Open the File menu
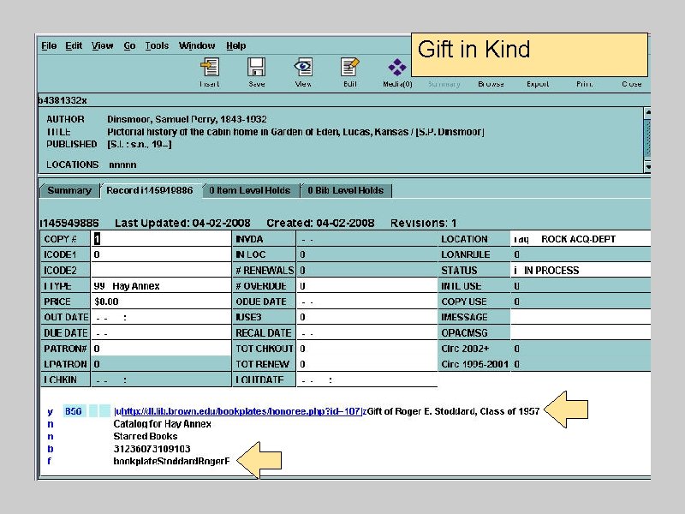This screenshot has height=514, width=685. [49, 46]
